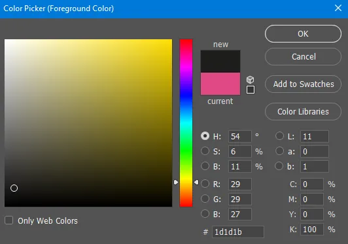
Task: Click the L value field showing 11
Action: [x=315, y=136]
